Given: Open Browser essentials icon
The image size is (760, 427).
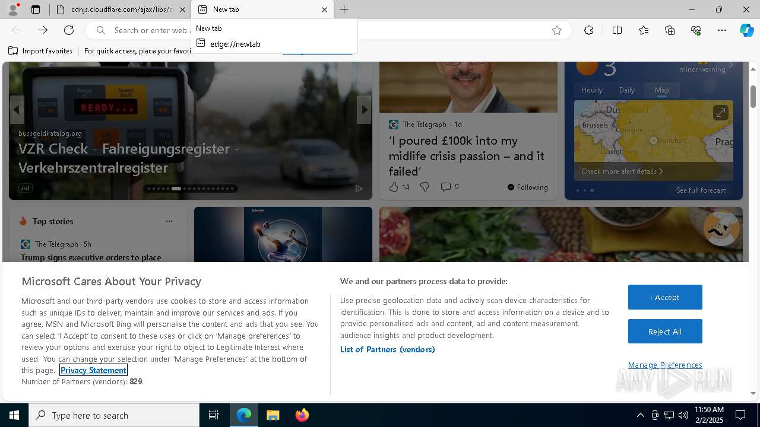Looking at the screenshot, I should (696, 30).
